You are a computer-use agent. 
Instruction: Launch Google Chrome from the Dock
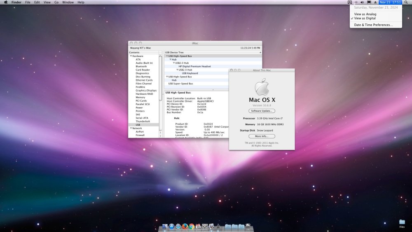[x=192, y=226]
